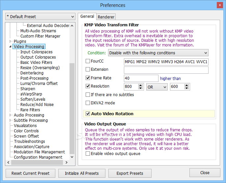Select the Plugins tree item
This screenshot has height=183, width=226.
20,41
